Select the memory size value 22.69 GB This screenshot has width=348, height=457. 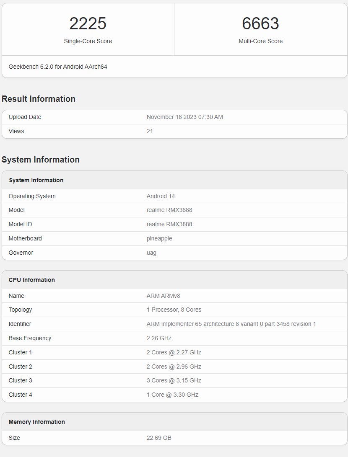159,438
